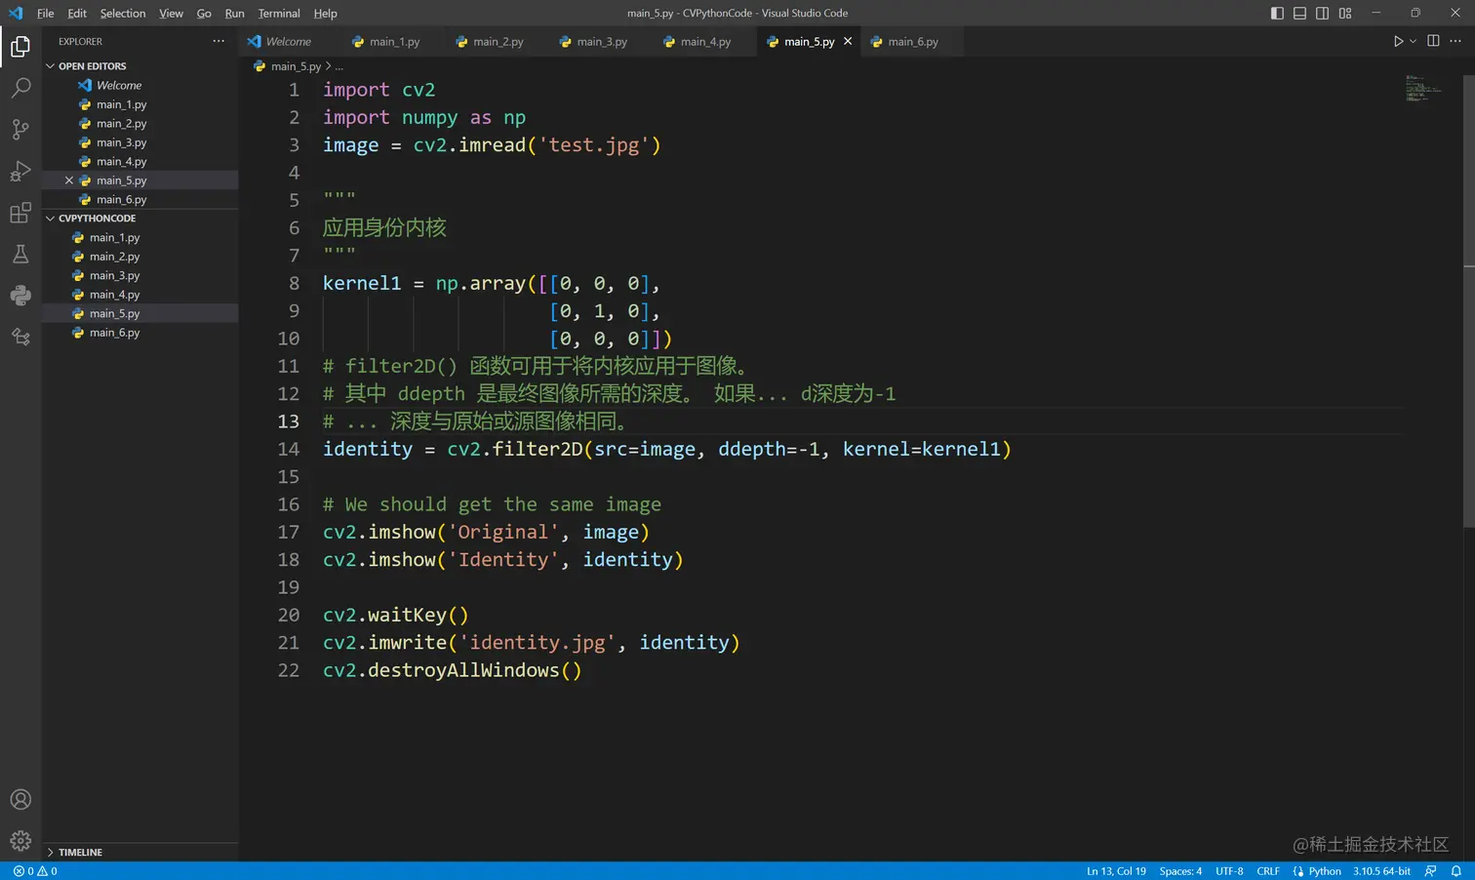The height and width of the screenshot is (880, 1475).
Task: Open editor More Actions ellipsis
Action: pyautogui.click(x=1455, y=41)
